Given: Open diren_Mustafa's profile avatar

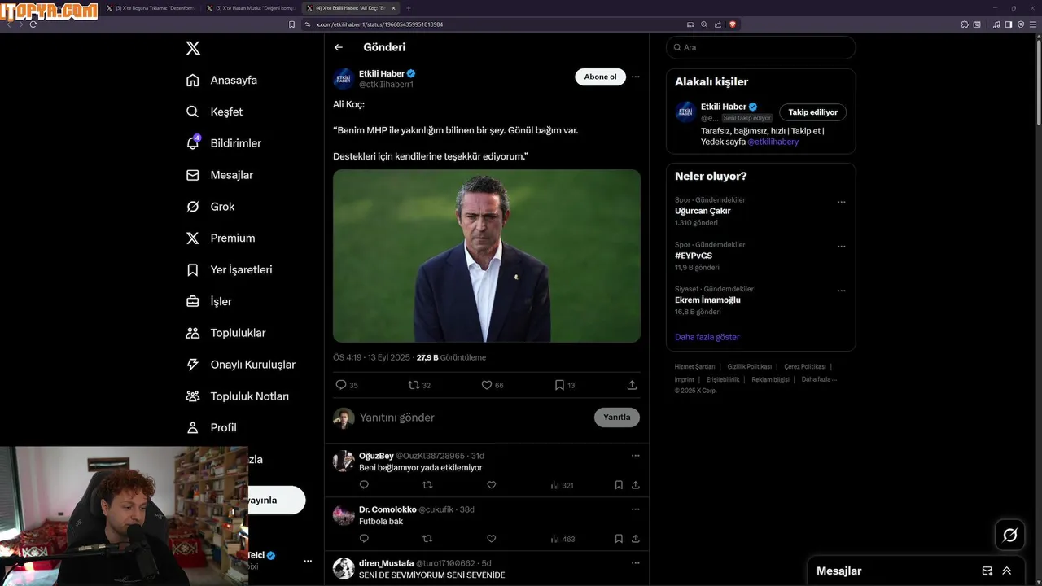Looking at the screenshot, I should pos(344,568).
